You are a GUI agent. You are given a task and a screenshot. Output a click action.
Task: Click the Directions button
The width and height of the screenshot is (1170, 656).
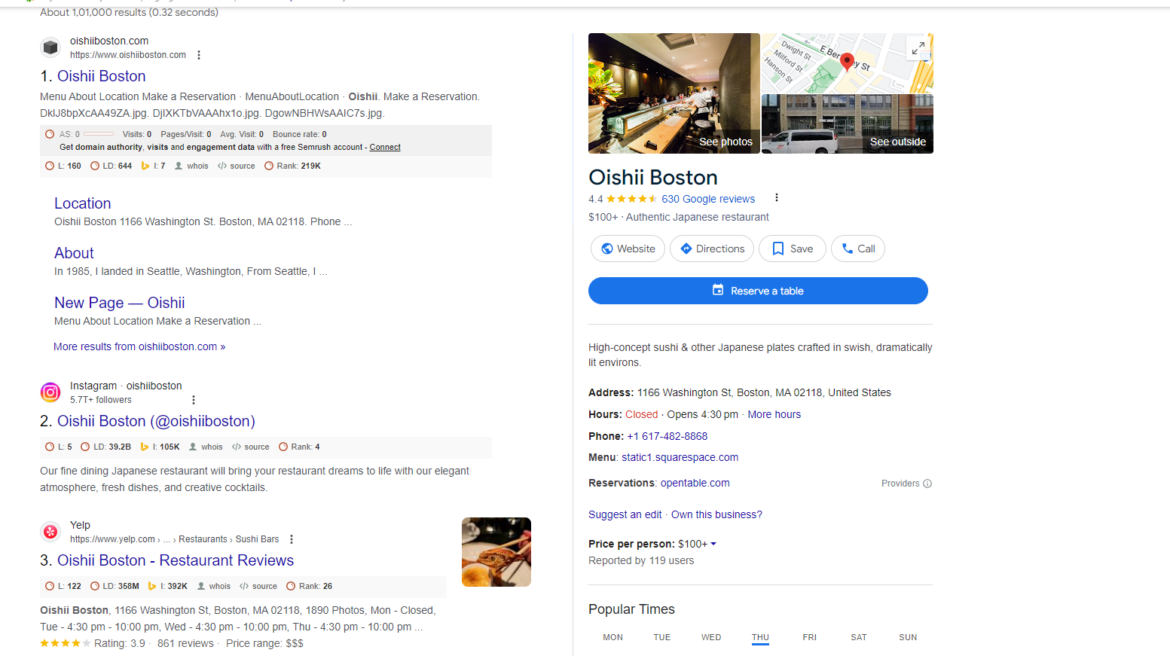712,249
